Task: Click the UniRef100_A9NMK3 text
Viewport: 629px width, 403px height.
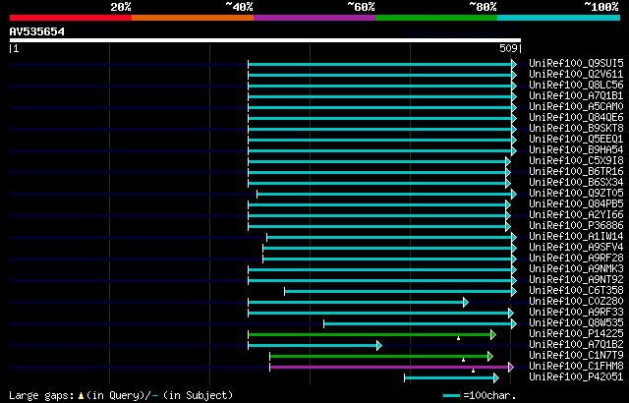Action: [x=576, y=269]
